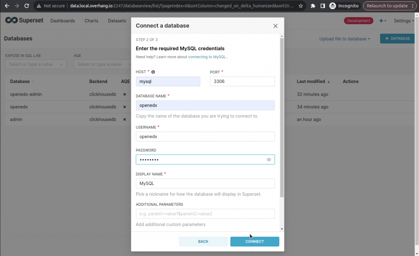Viewport: 419px width, 256px height.
Task: Click the host info tooltip icon
Action: [x=153, y=72]
